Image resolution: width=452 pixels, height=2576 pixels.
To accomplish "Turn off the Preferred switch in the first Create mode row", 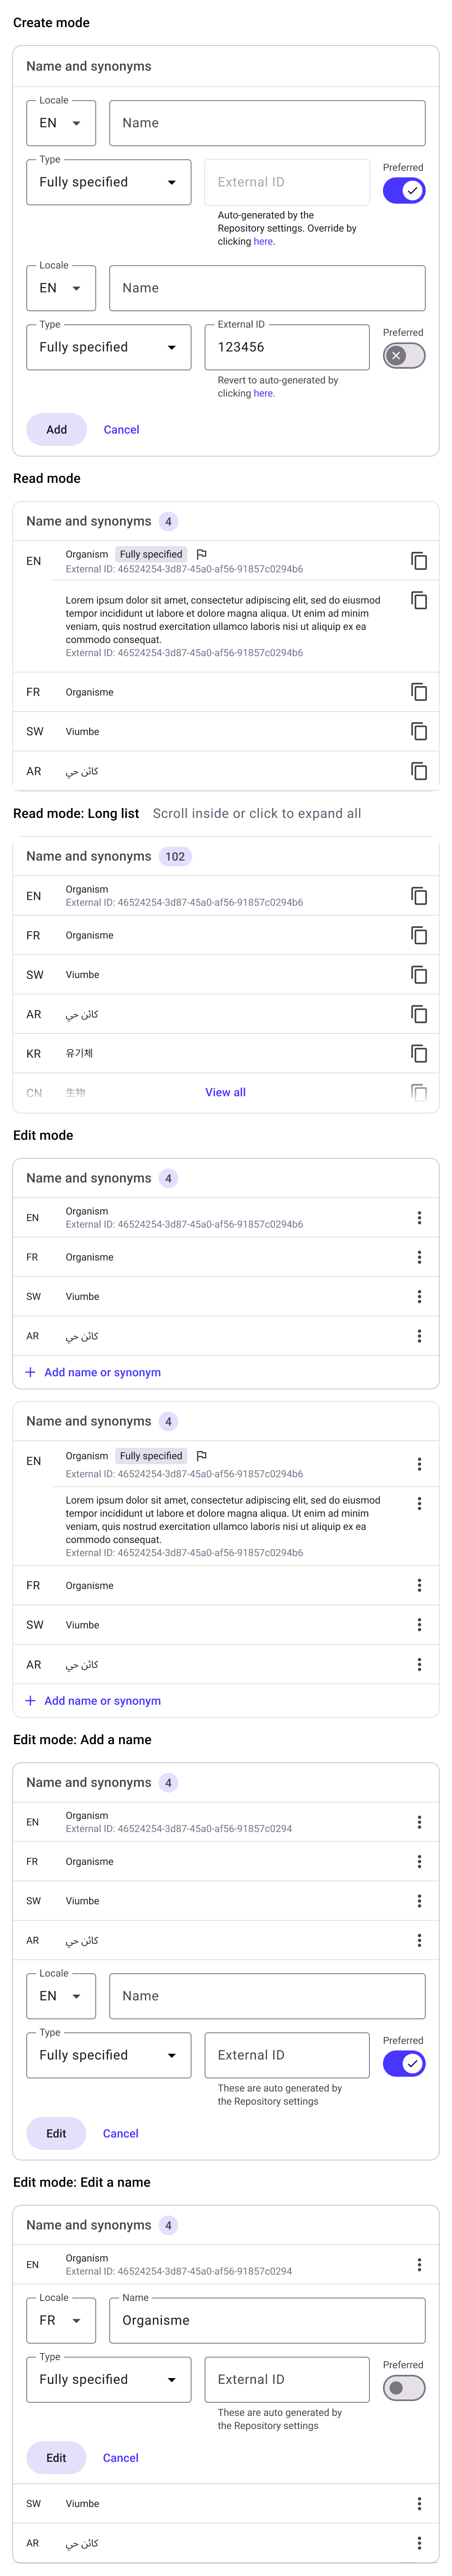I will coord(404,190).
